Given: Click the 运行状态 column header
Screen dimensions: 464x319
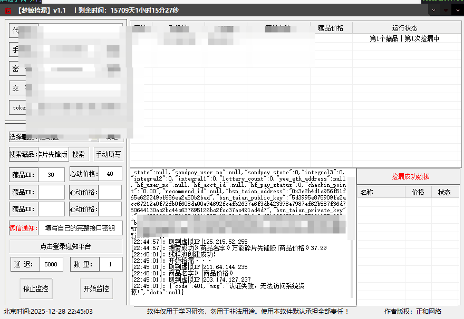Looking at the screenshot, I should point(404,28).
